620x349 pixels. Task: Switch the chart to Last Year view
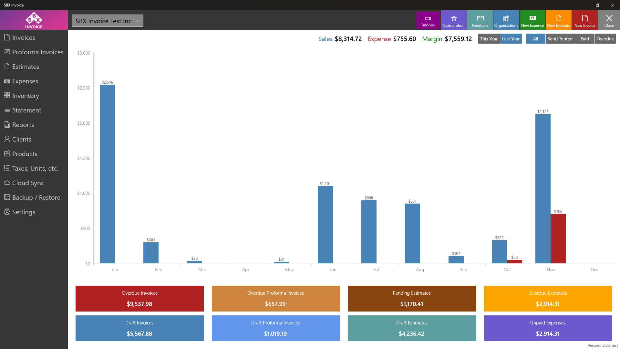click(x=511, y=38)
